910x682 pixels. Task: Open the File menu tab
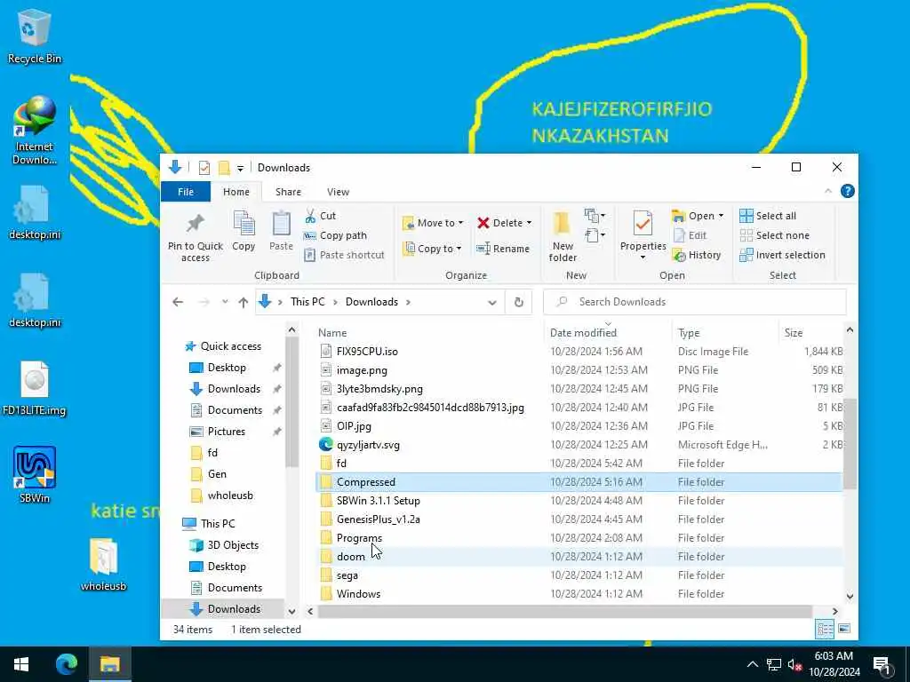[186, 192]
